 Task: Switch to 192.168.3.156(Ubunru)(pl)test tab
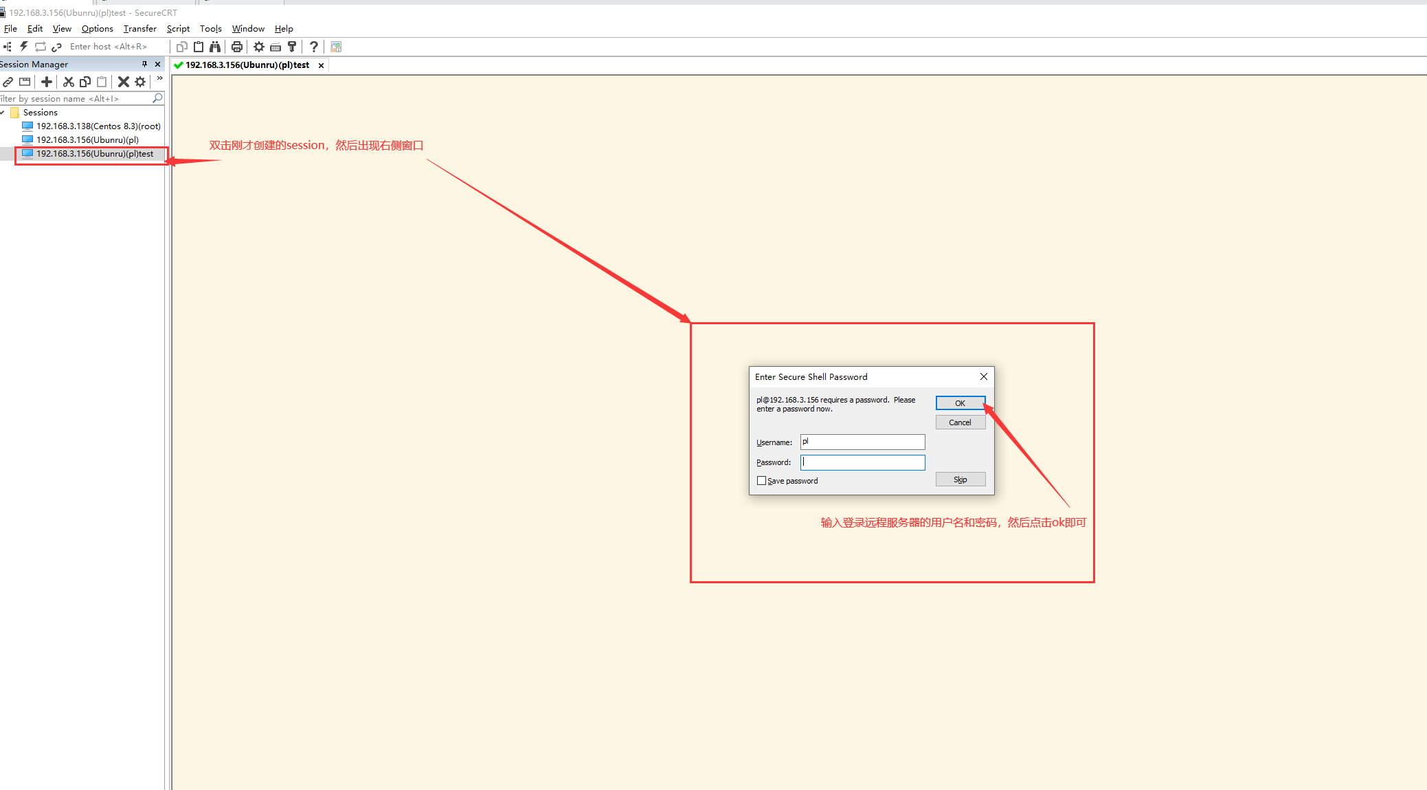point(247,65)
